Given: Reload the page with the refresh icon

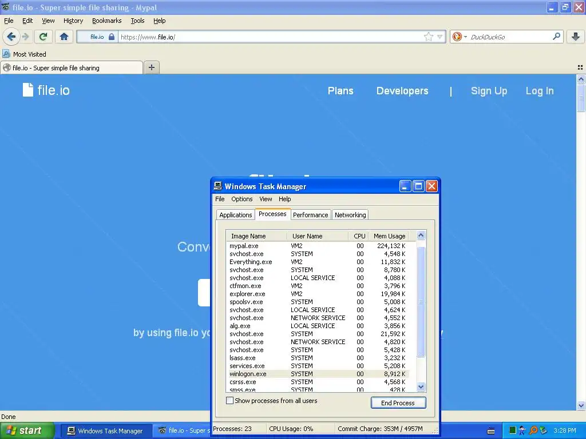Looking at the screenshot, I should pos(43,37).
